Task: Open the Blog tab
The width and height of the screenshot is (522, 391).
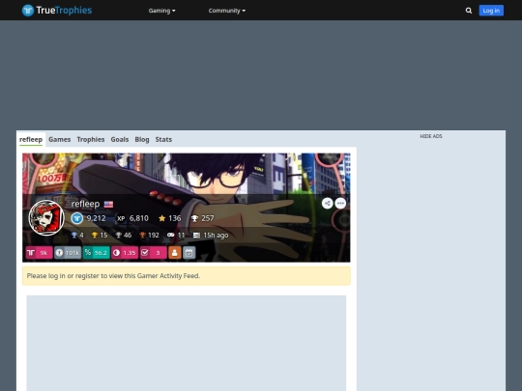Action: [142, 140]
